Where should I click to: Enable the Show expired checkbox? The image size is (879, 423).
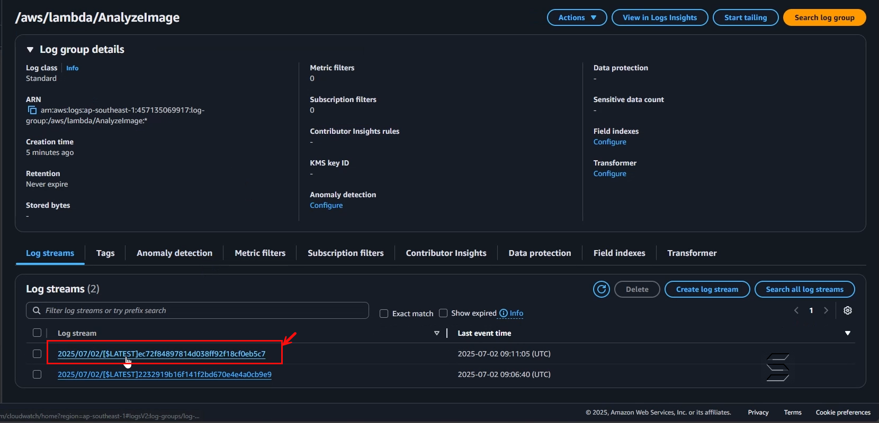443,313
